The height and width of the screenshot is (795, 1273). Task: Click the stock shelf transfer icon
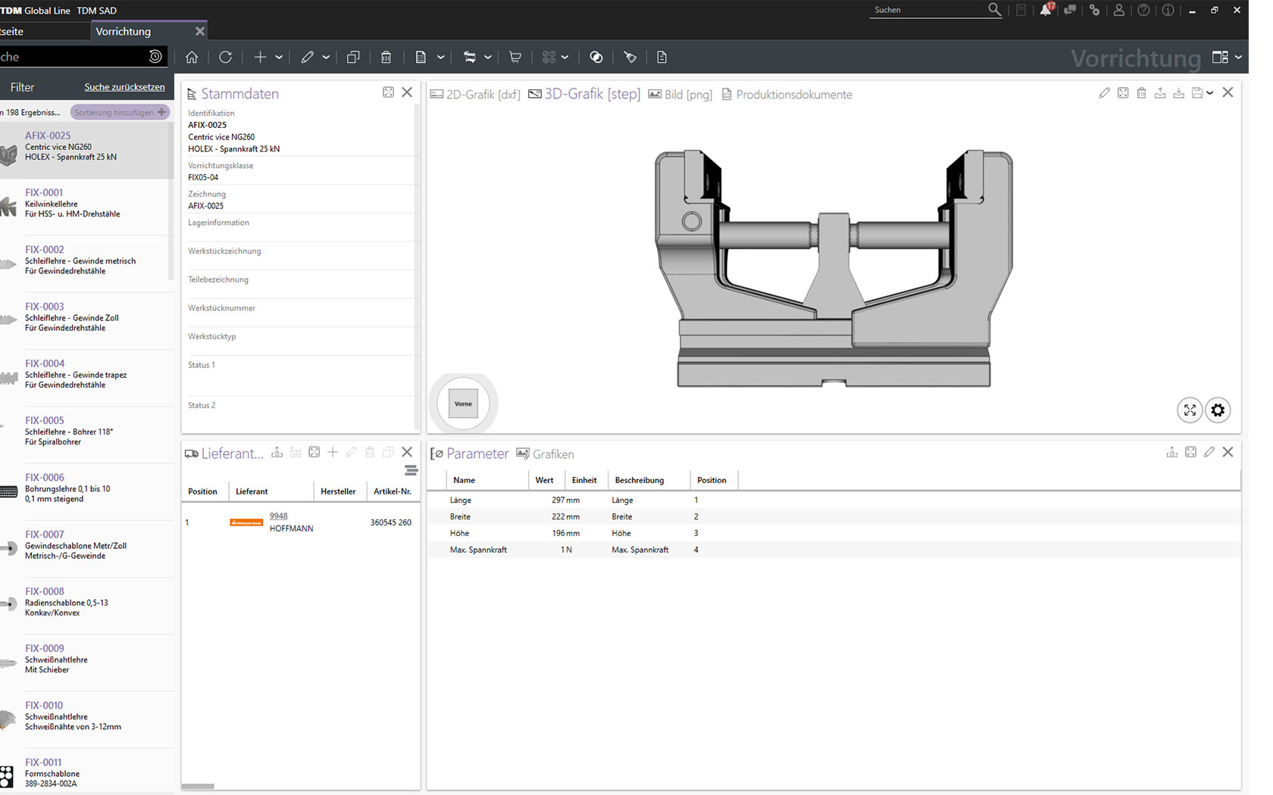click(470, 57)
